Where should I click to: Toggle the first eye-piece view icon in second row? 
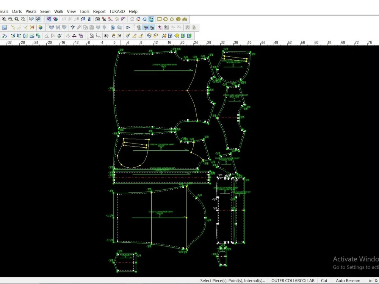coord(139,27)
